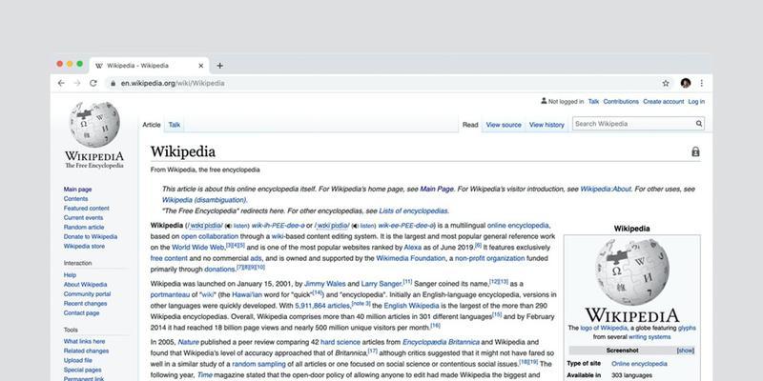Click the padlock icon in address bar
Screen dimensions: 763x381
pos(113,83)
